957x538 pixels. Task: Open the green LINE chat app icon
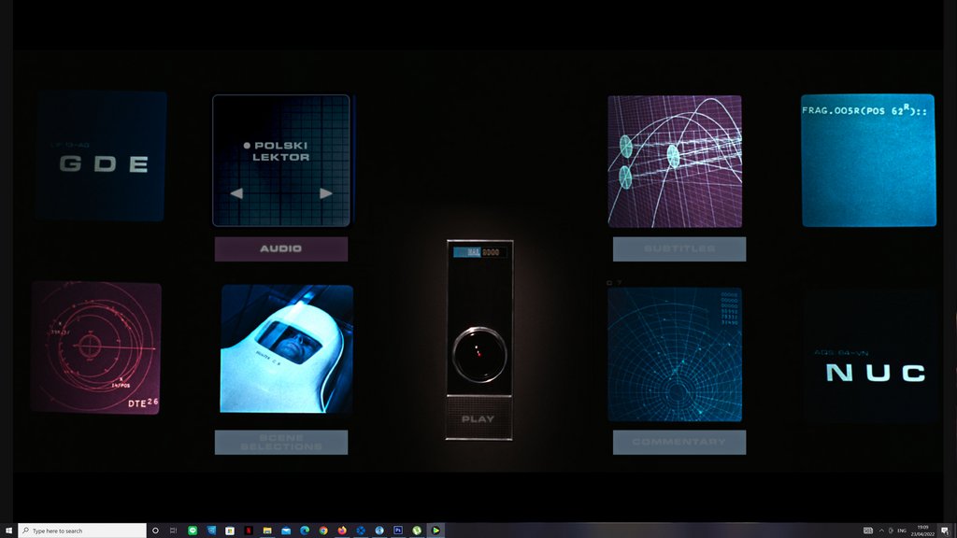point(193,531)
